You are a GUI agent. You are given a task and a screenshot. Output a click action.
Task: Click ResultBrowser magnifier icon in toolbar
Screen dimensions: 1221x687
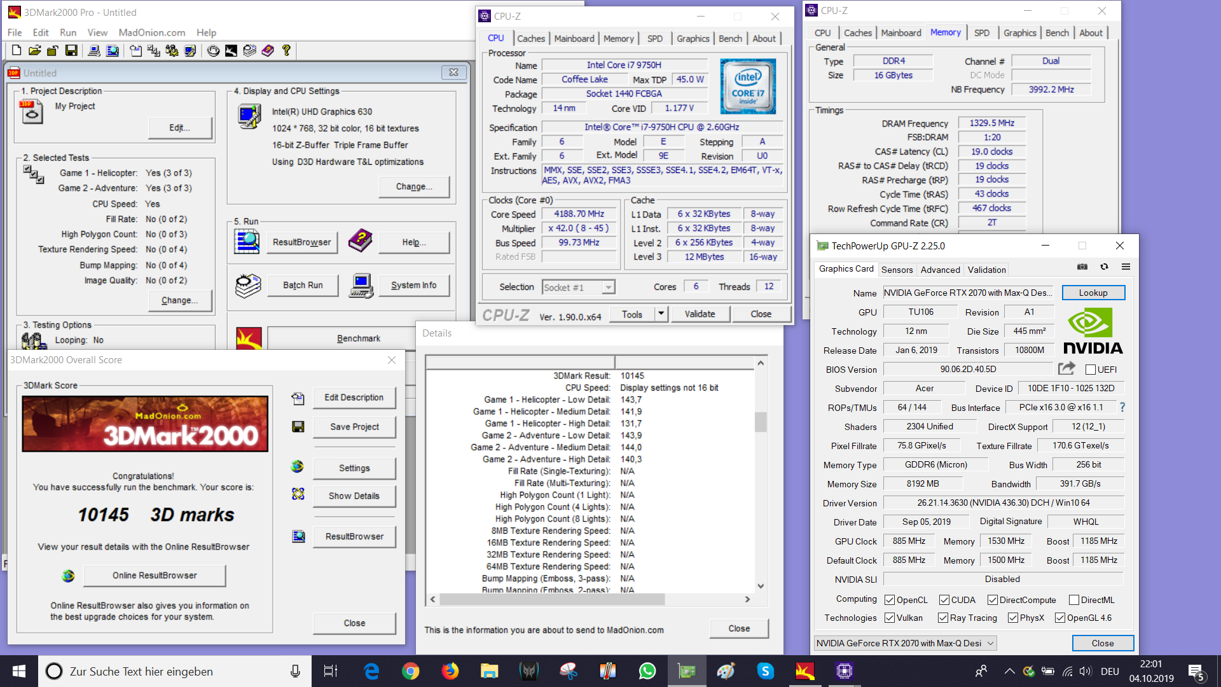[x=113, y=50]
